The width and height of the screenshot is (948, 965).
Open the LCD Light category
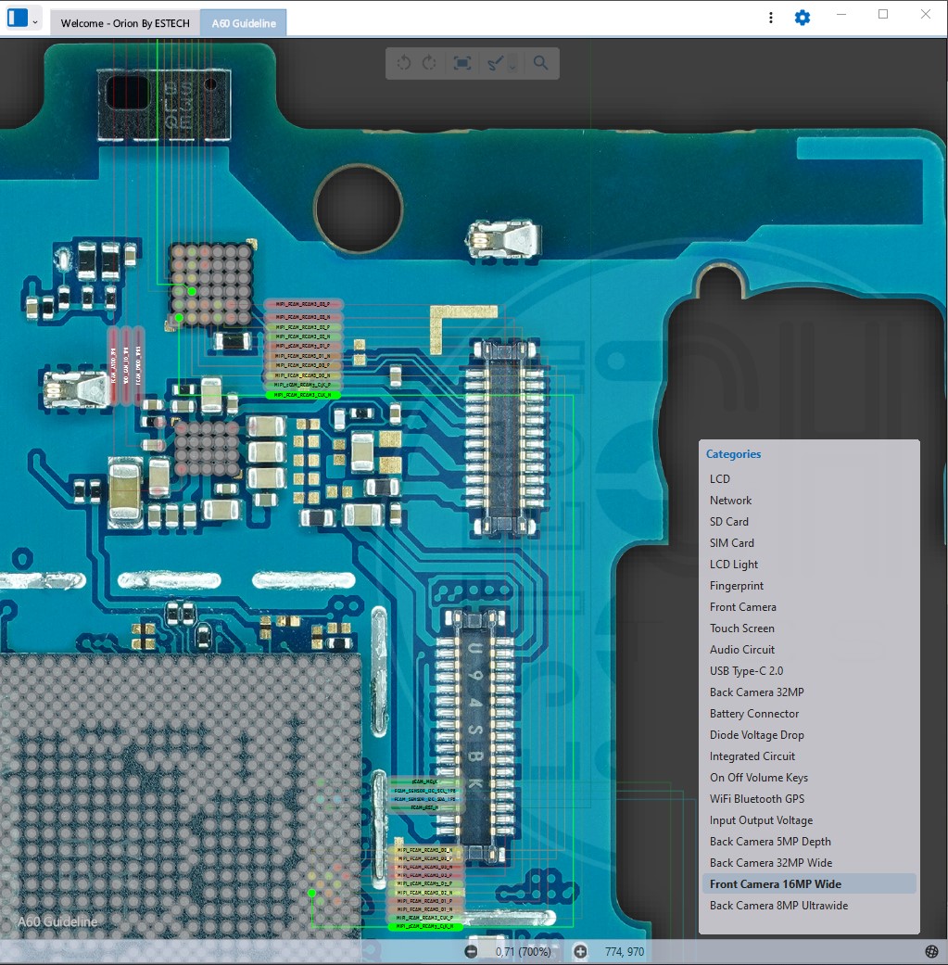(x=734, y=565)
